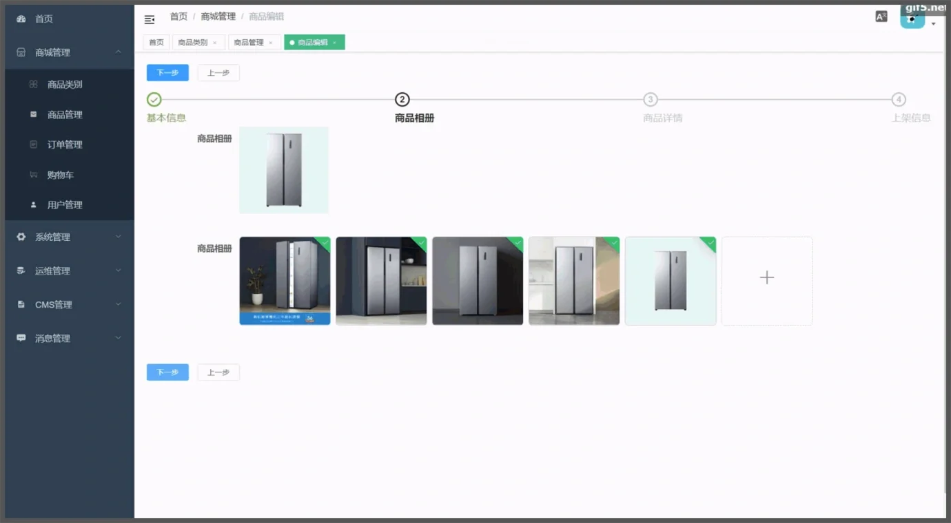Switch to the 商品管理 tab

pos(249,43)
